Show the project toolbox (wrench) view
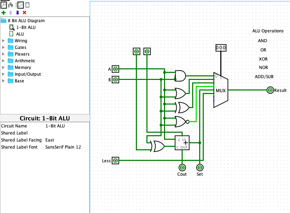This screenshot has height=213, width=290. [x=4, y=5]
